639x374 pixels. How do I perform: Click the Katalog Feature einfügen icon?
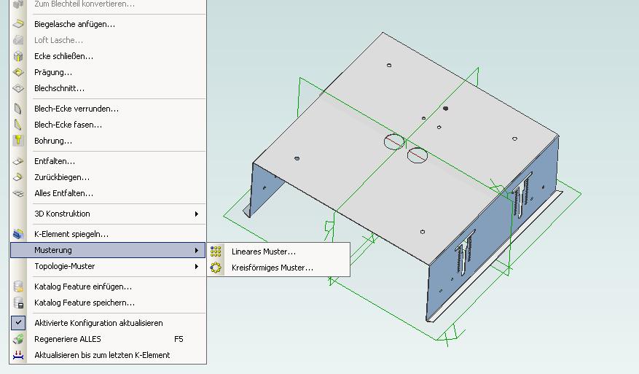tap(18, 287)
